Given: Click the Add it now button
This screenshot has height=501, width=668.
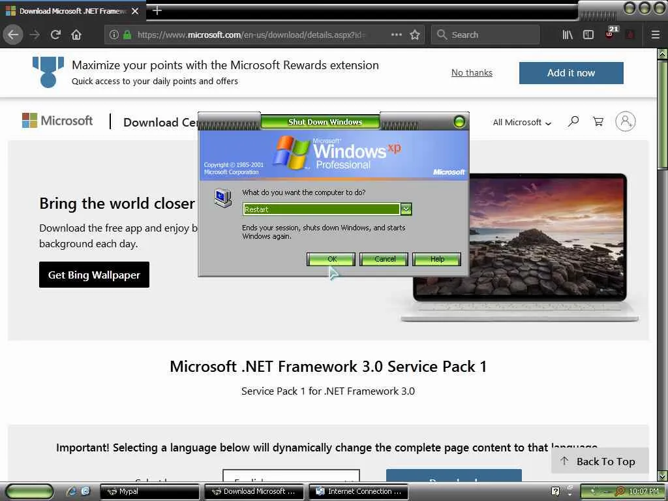Looking at the screenshot, I should coord(571,73).
